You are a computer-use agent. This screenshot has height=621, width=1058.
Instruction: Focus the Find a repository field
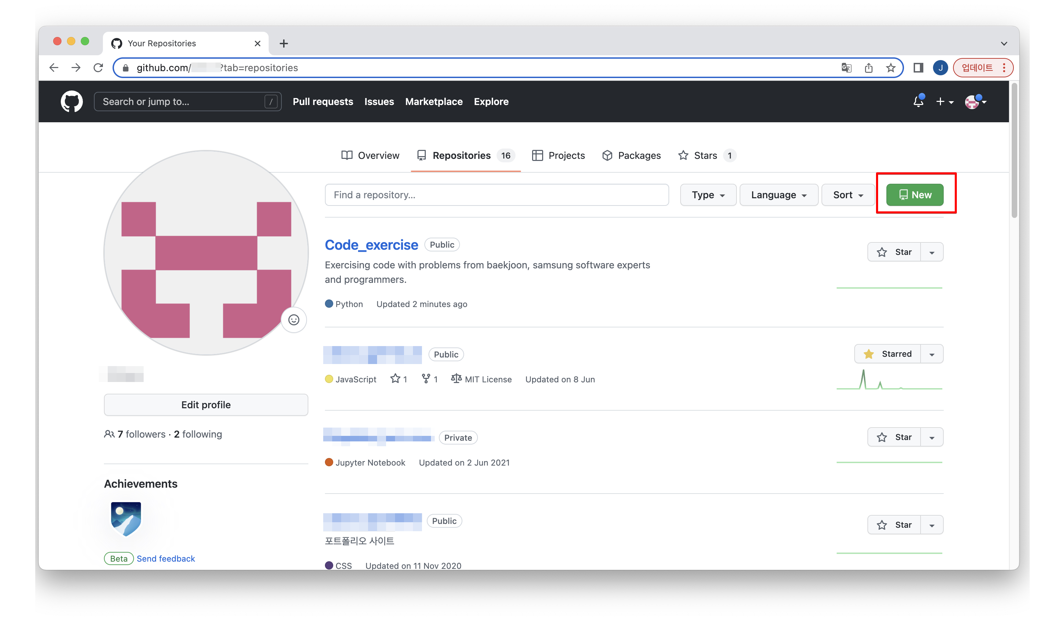(x=496, y=195)
